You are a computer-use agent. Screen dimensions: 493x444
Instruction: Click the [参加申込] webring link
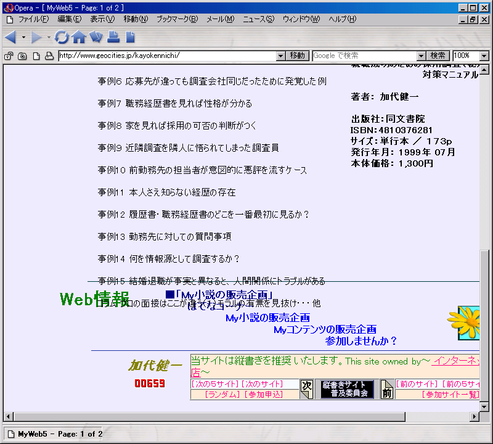[x=264, y=394]
